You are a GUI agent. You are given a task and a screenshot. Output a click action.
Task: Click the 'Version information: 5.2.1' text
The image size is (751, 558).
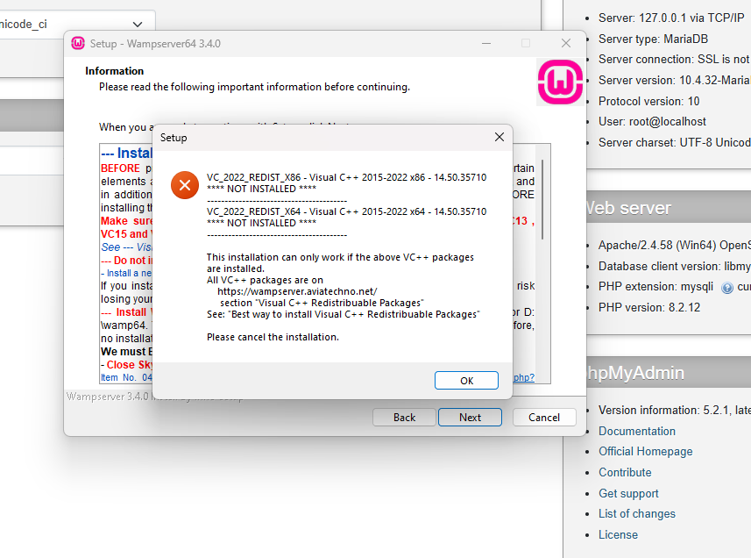coord(666,410)
